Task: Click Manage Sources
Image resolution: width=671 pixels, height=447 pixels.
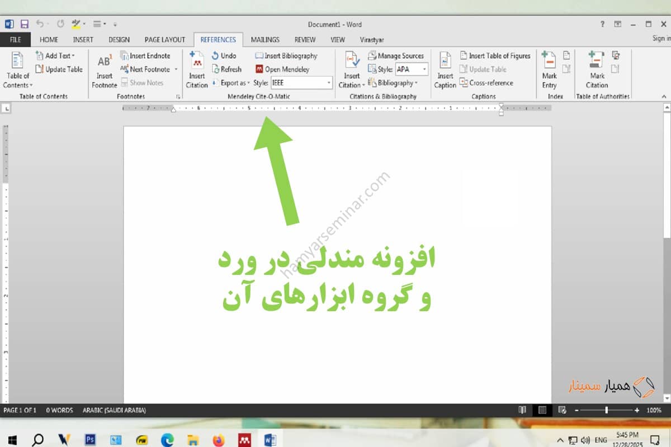Action: pos(396,56)
